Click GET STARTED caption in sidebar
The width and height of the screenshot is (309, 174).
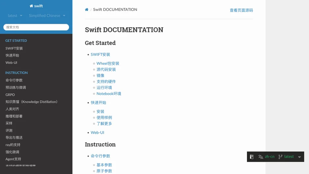(x=16, y=41)
